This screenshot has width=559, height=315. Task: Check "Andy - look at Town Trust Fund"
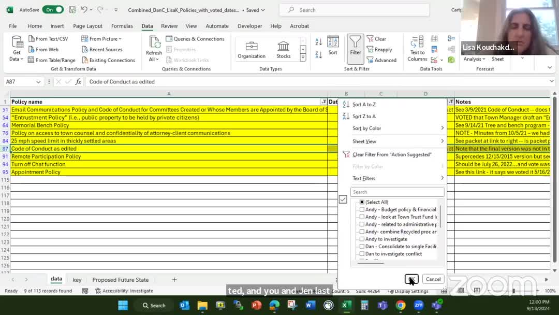[362, 217]
